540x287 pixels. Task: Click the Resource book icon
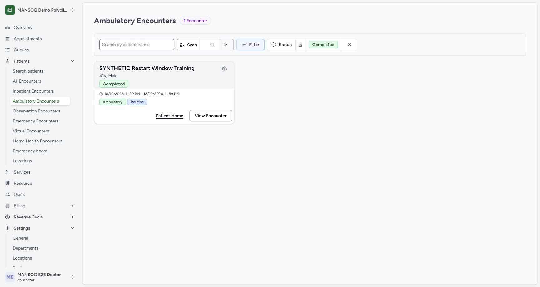pos(7,183)
